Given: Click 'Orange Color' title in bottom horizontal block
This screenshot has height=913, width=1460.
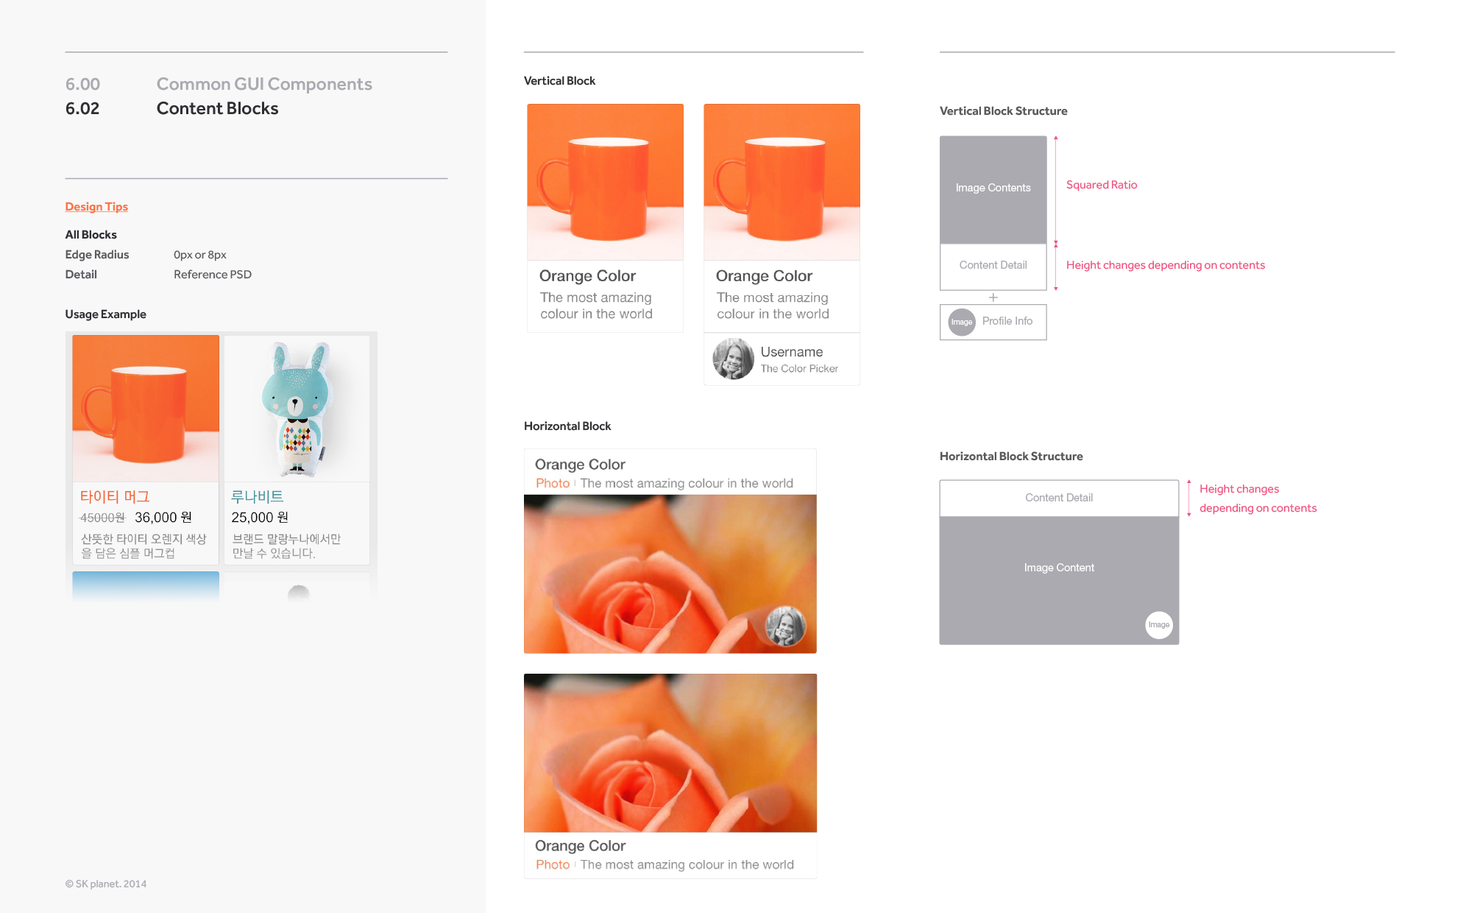Looking at the screenshot, I should pos(580,846).
